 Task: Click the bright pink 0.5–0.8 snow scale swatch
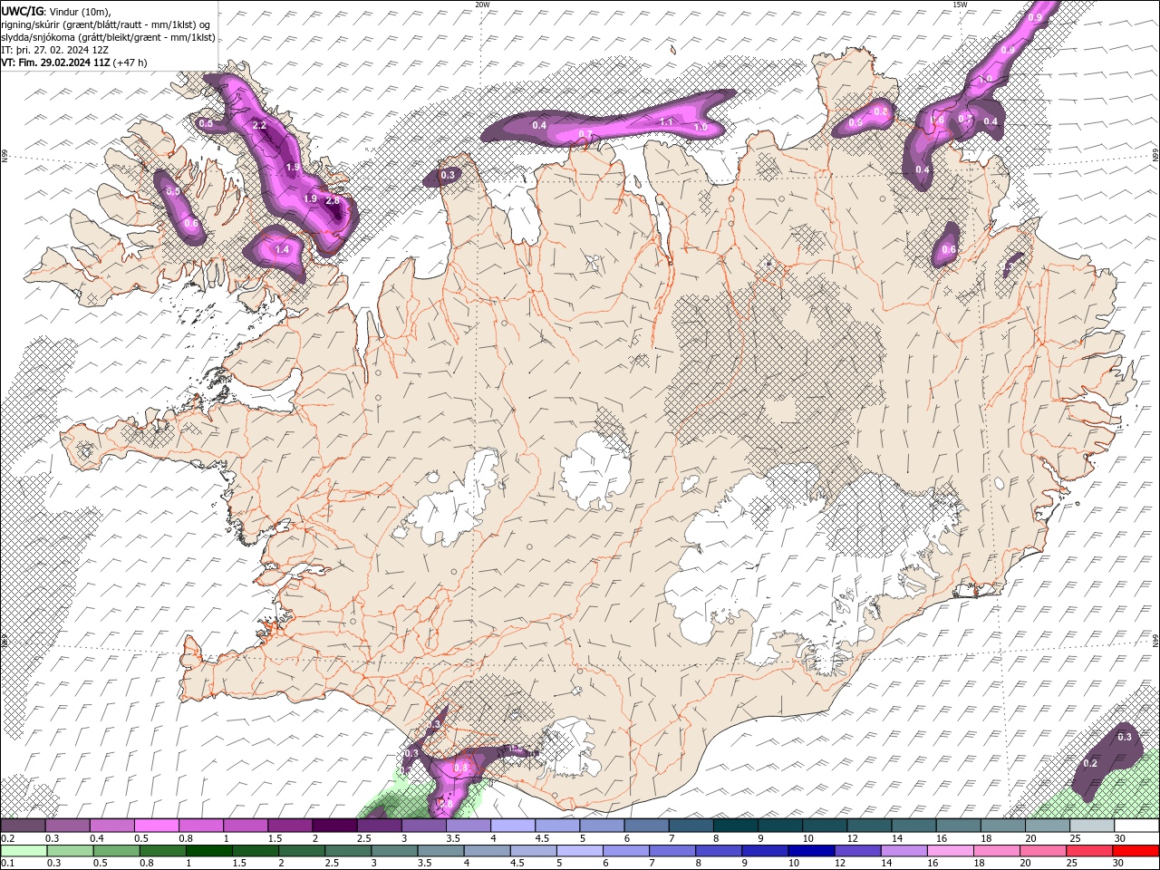(157, 826)
